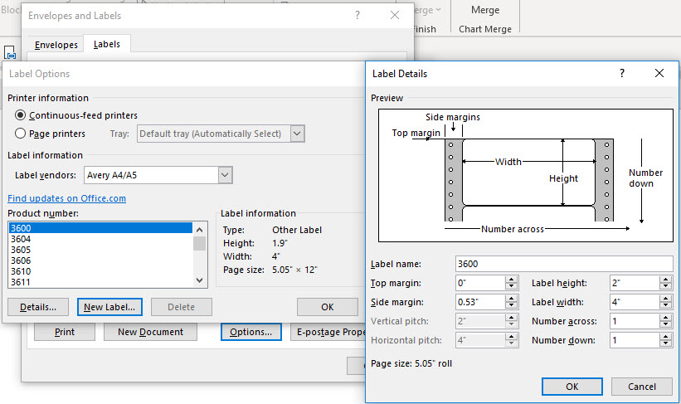The image size is (681, 404).
Task: Select Continuous-feed printers radio button
Action: tap(20, 115)
